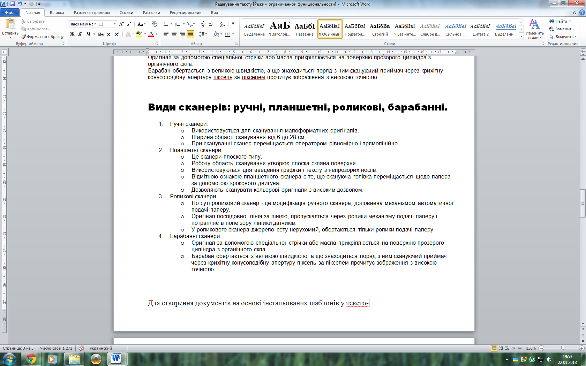Apply numbered list

tap(178, 24)
